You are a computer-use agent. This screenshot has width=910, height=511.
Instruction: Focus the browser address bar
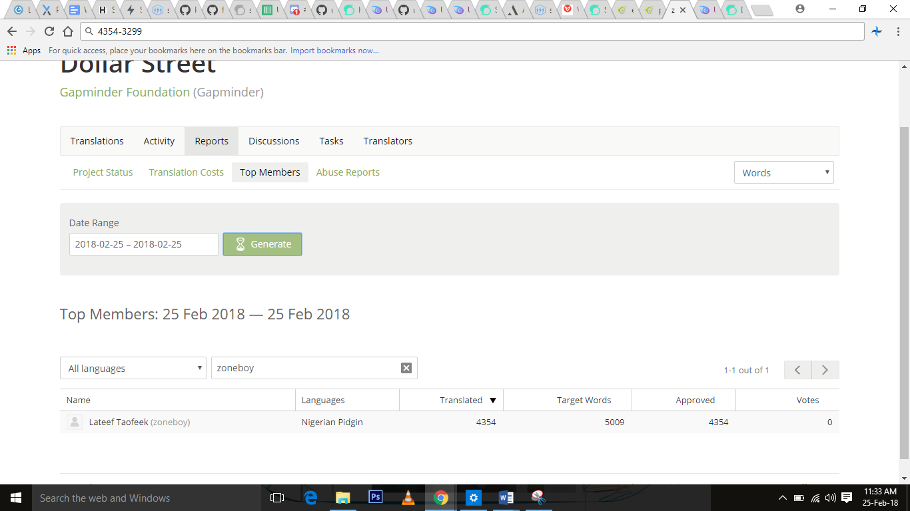(x=472, y=31)
